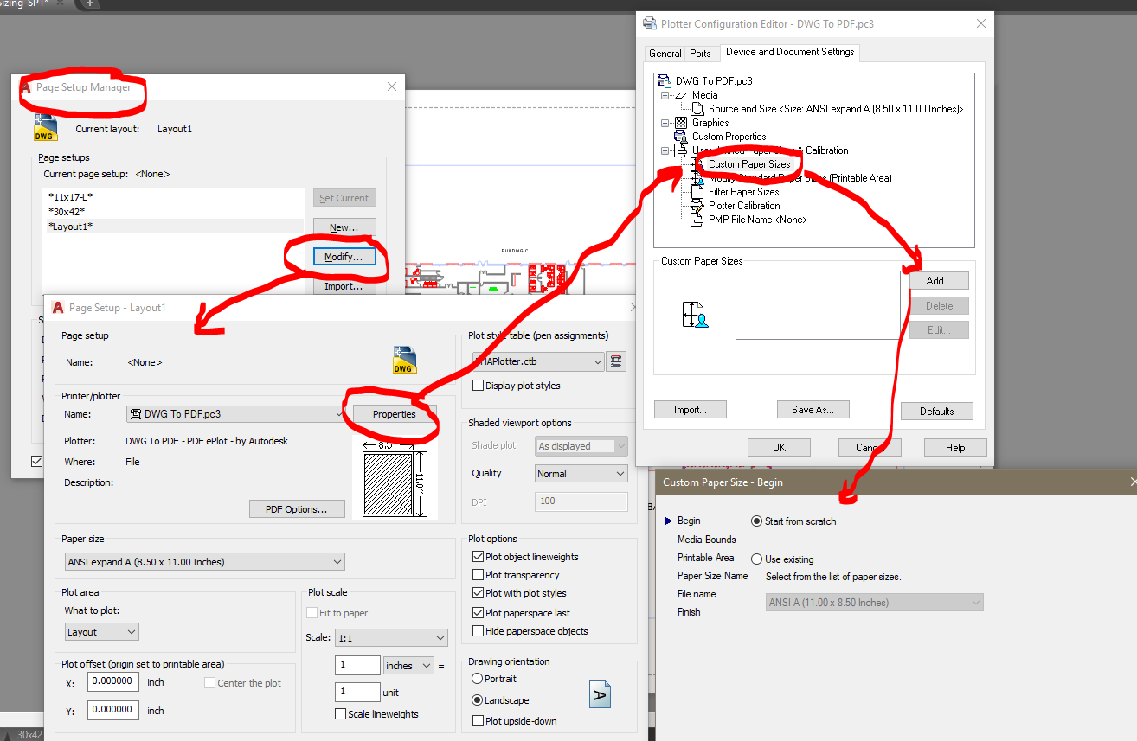Click the printer Properties button
This screenshot has height=741, width=1137.
coord(394,414)
